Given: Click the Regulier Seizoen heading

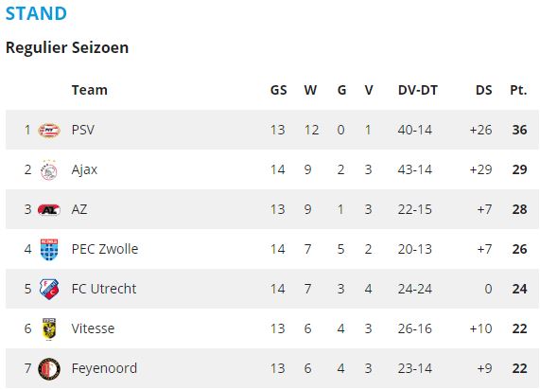Looking at the screenshot, I should [67, 47].
